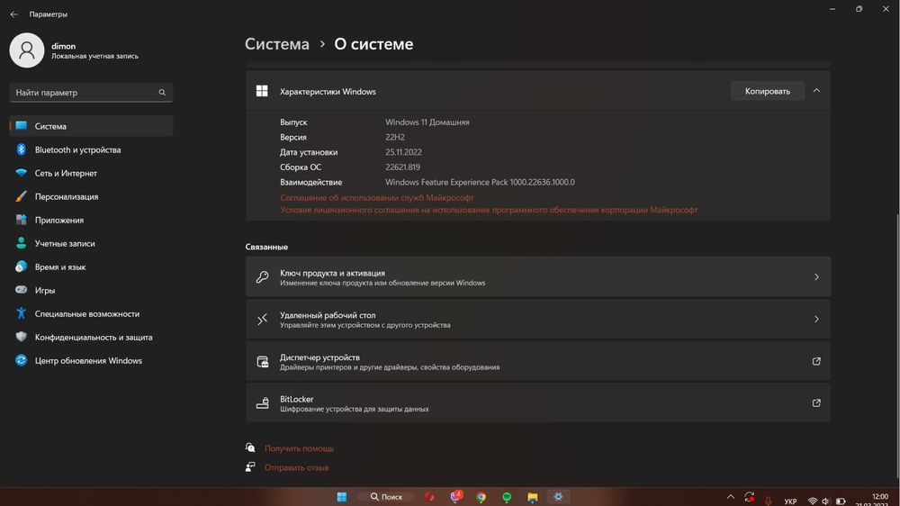Open Игры settings section
The width and height of the screenshot is (900, 506).
pos(91,290)
